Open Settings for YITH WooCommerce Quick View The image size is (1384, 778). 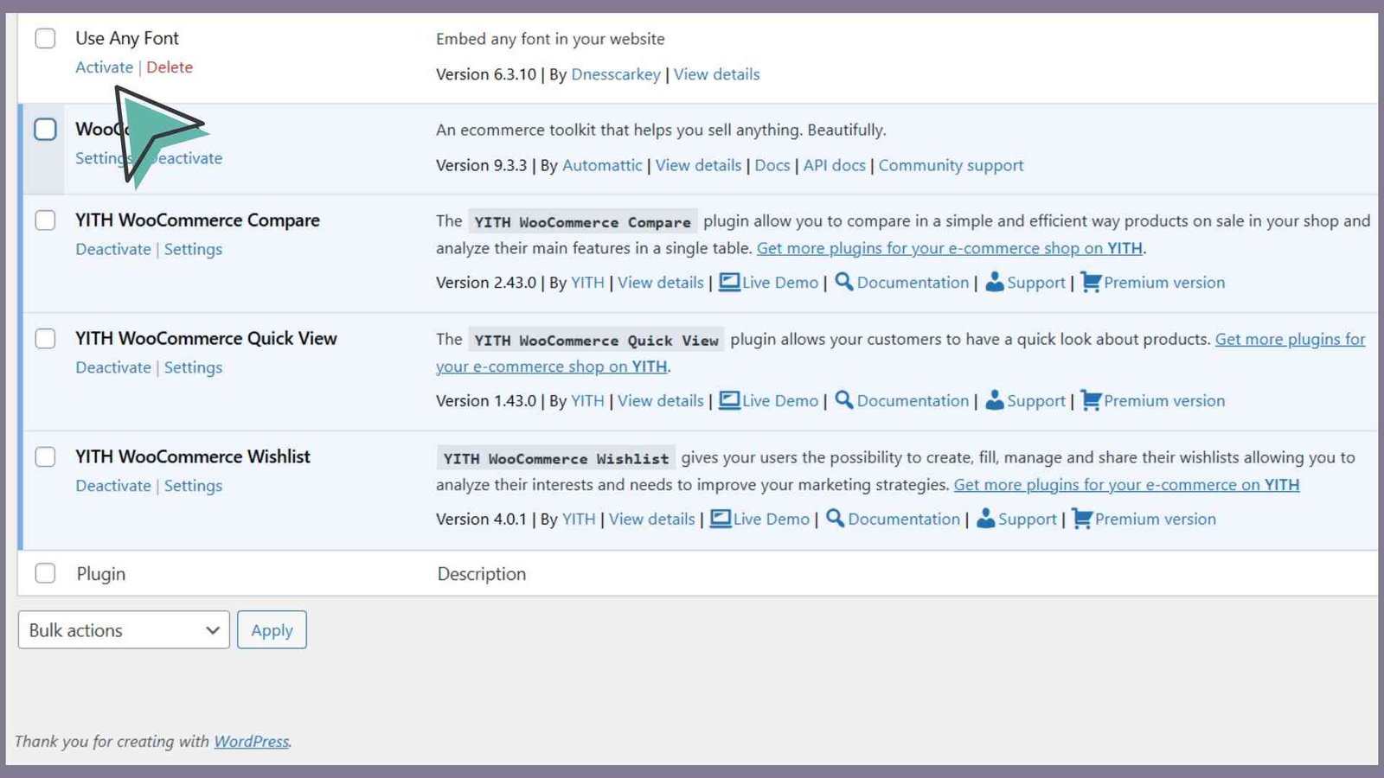[x=193, y=367]
